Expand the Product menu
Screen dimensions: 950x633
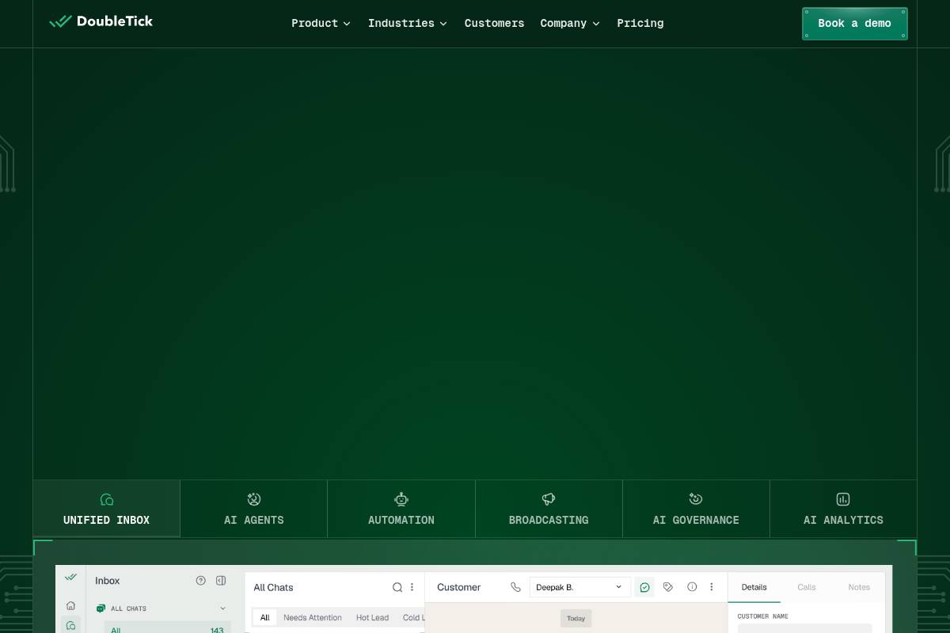321,24
